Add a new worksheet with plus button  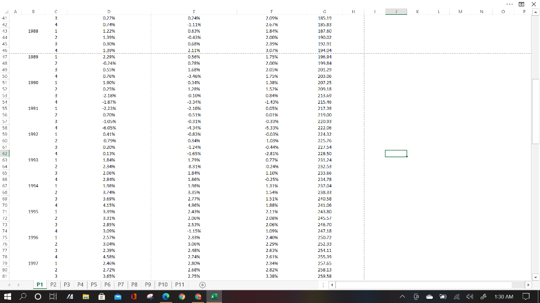[x=202, y=285]
